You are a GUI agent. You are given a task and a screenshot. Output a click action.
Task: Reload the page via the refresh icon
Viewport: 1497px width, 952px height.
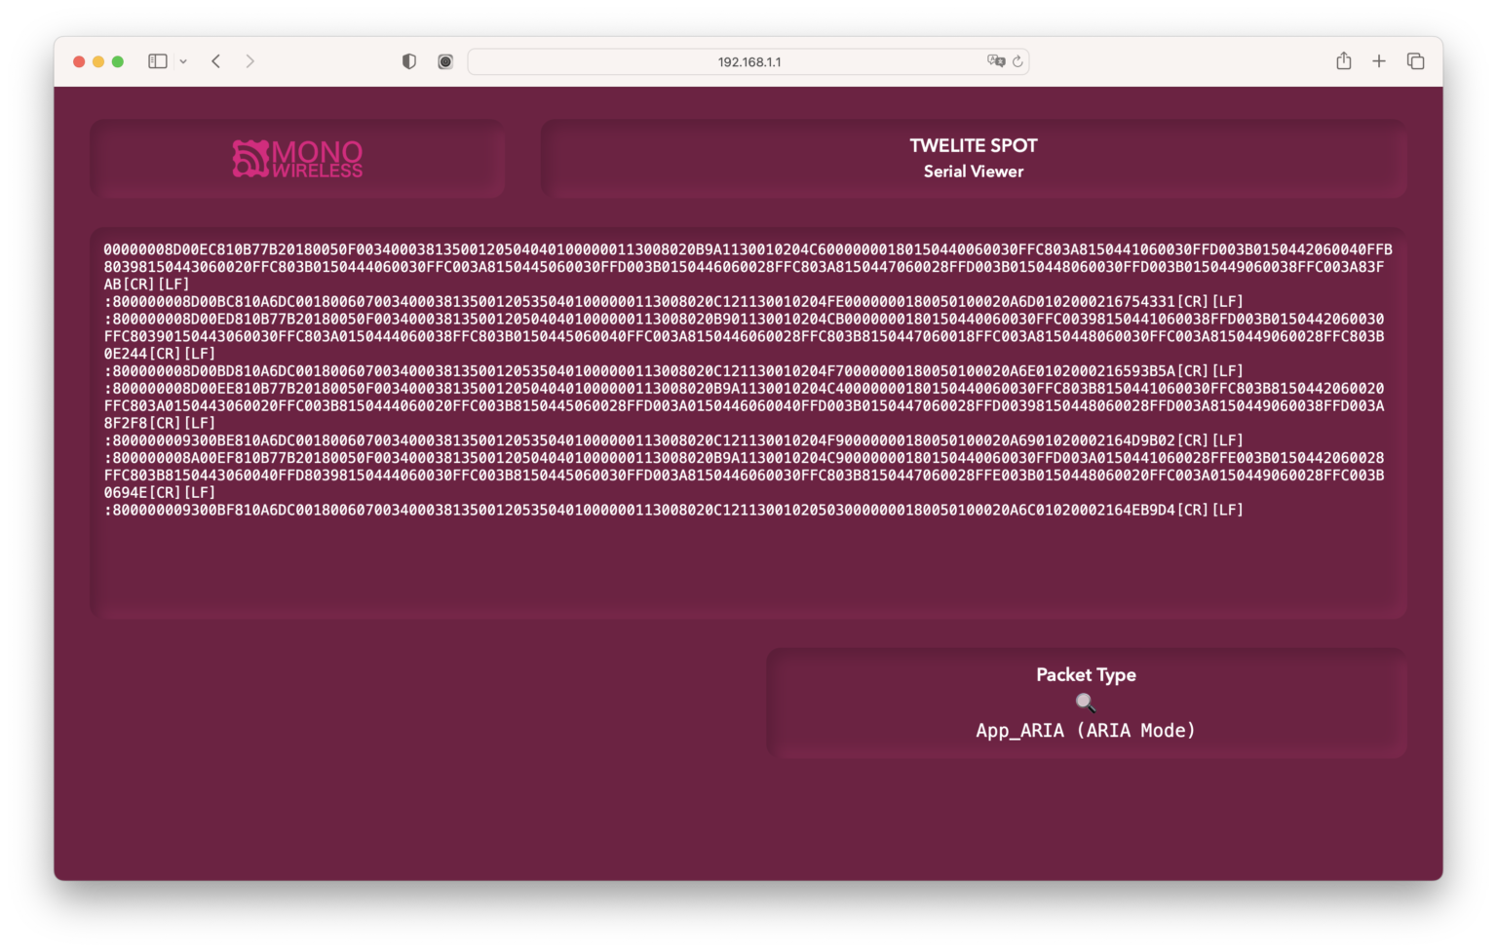point(1018,60)
